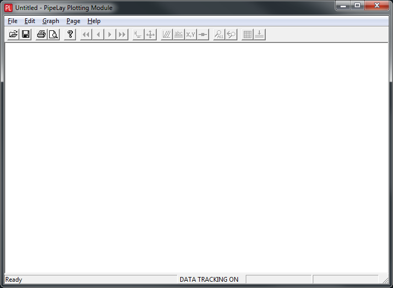
Task: Click the Open file folder icon
Action: (14, 35)
